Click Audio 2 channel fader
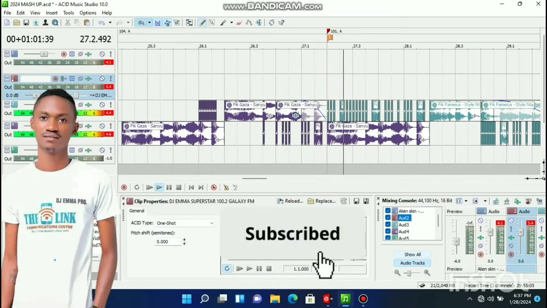The width and height of the screenshot is (547, 308). click(521, 232)
